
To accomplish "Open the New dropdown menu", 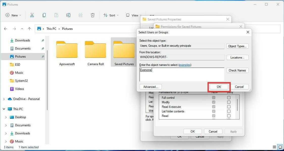I will coord(13,15).
